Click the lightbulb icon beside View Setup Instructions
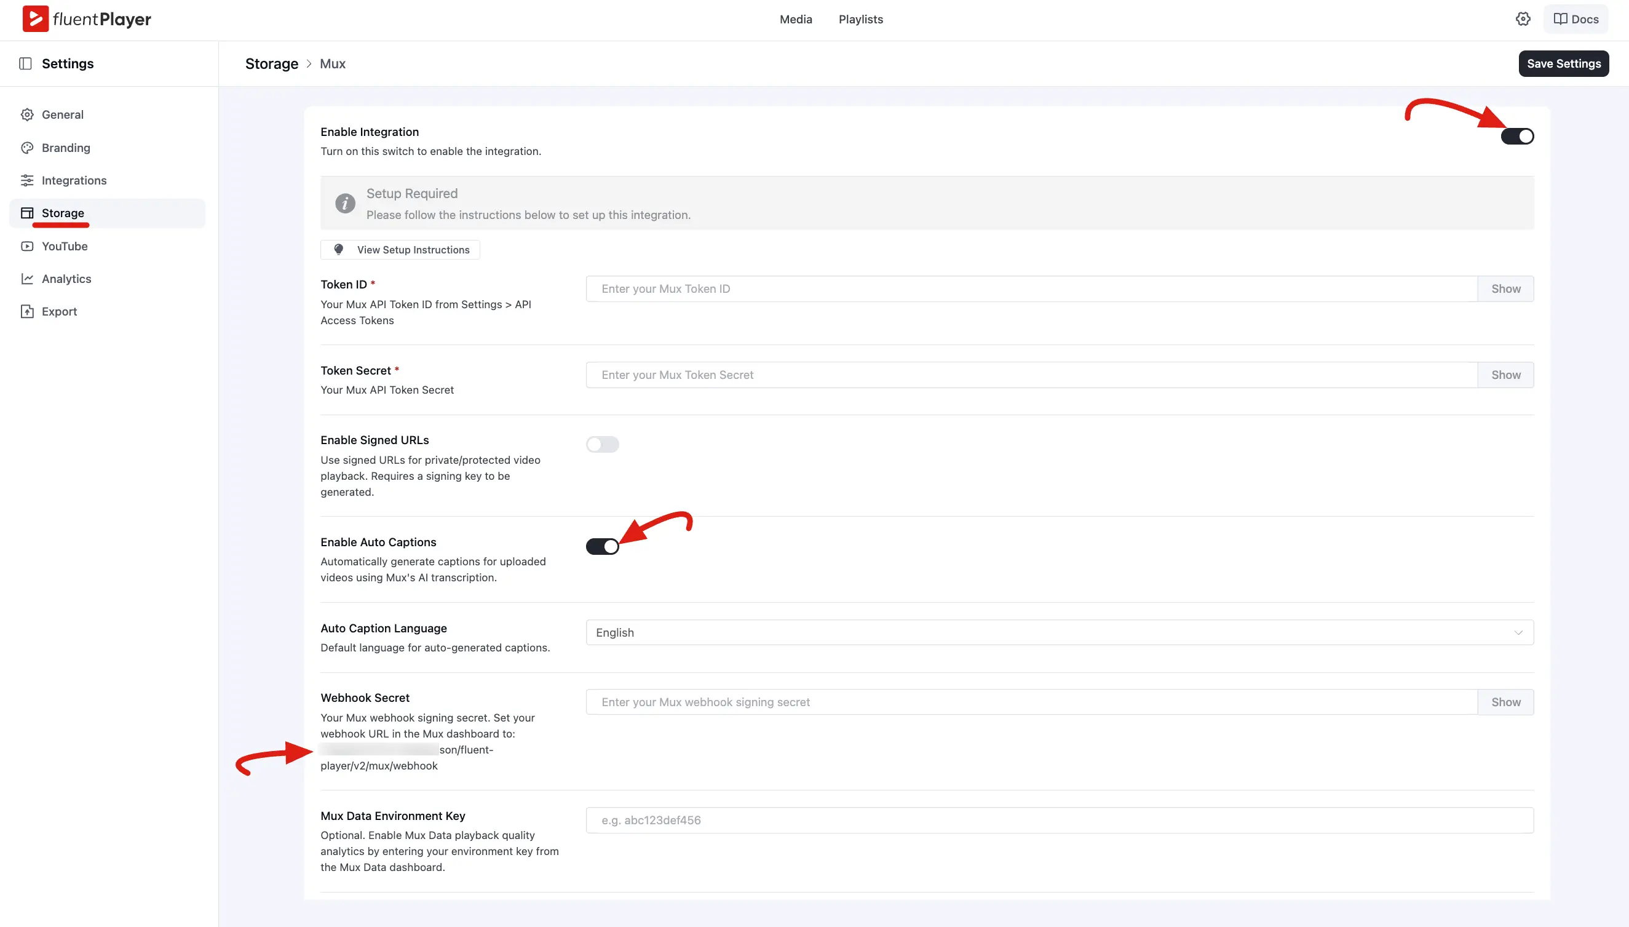1629x927 pixels. tap(338, 250)
